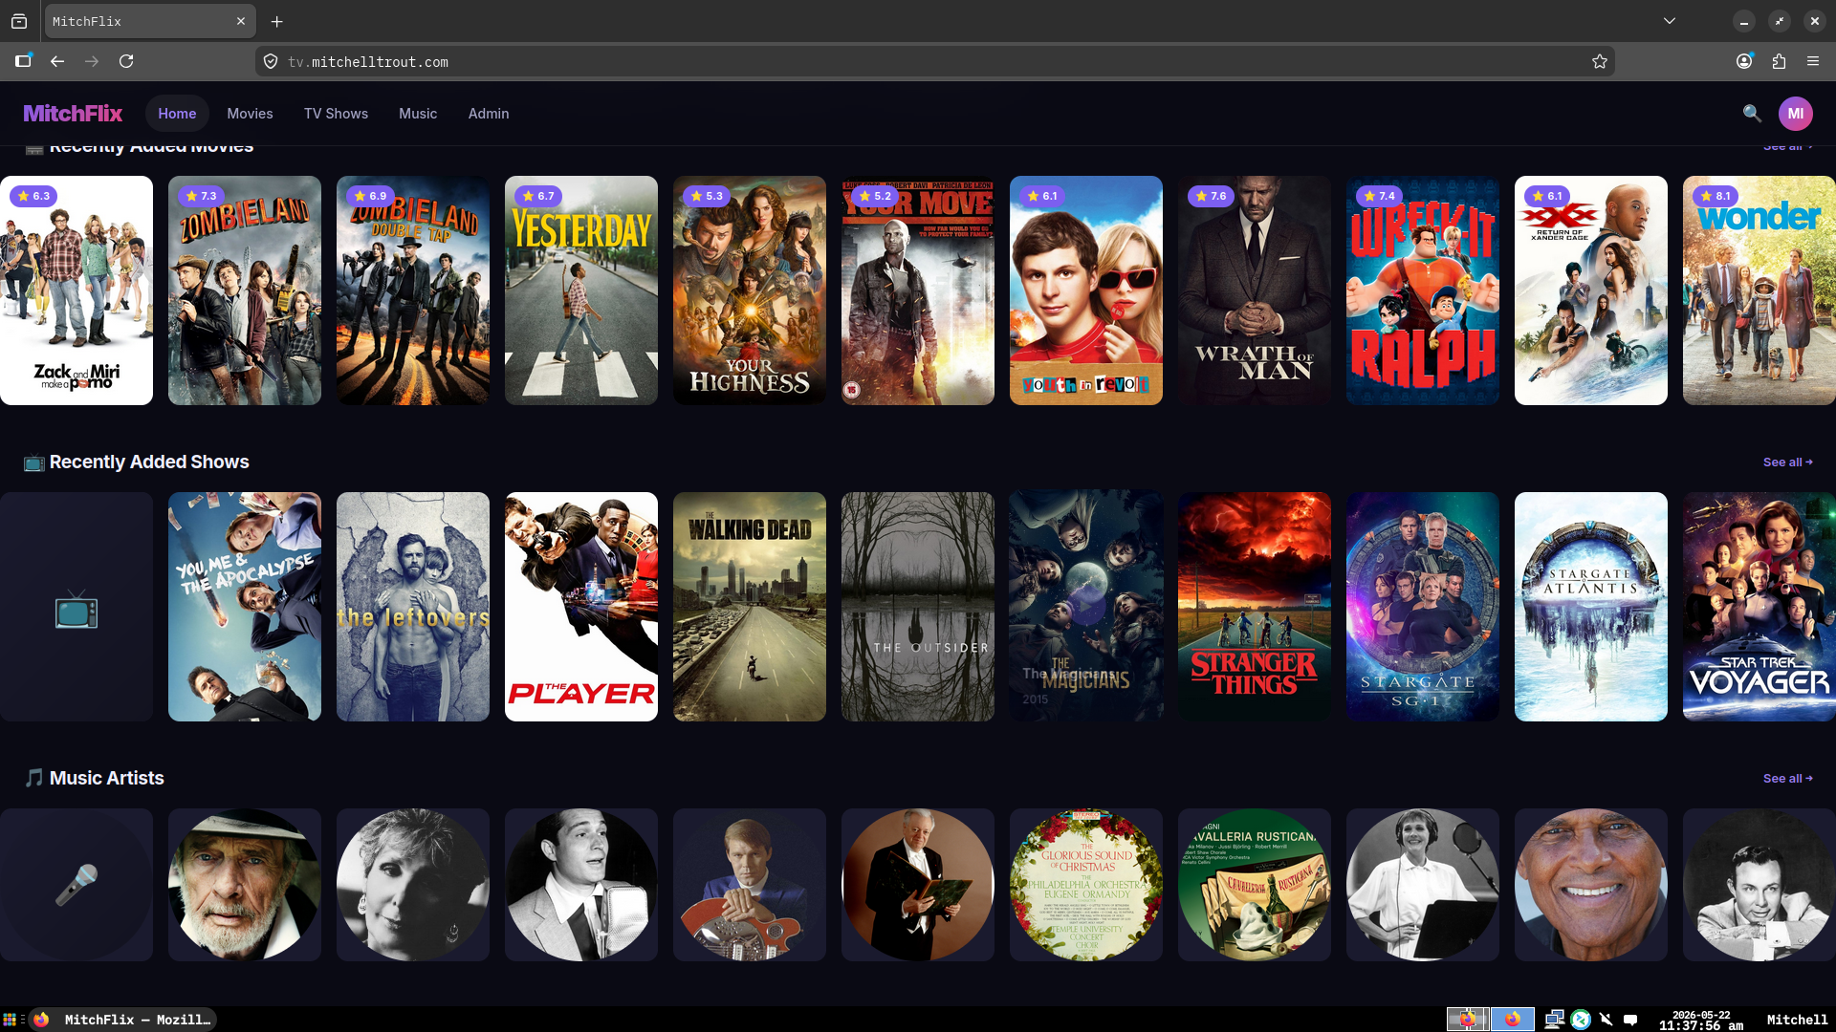
Task: Open The Leftovers show poster
Action: pos(413,607)
